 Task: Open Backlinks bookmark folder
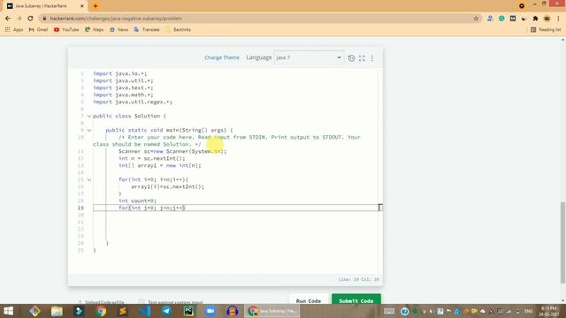179,29
